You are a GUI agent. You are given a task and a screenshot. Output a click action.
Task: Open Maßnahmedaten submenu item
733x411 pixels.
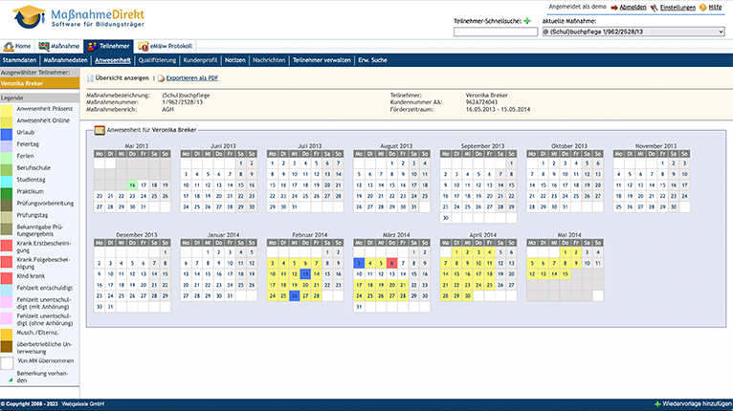coord(65,60)
